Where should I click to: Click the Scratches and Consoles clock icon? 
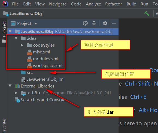tap(17, 100)
